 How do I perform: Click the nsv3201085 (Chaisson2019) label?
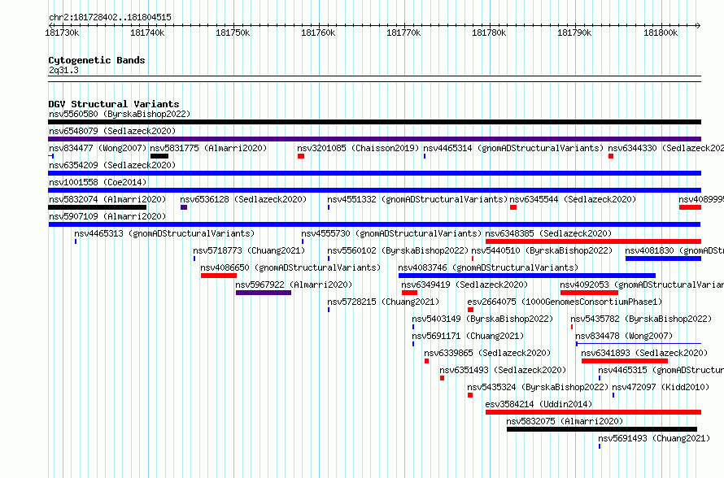point(358,148)
